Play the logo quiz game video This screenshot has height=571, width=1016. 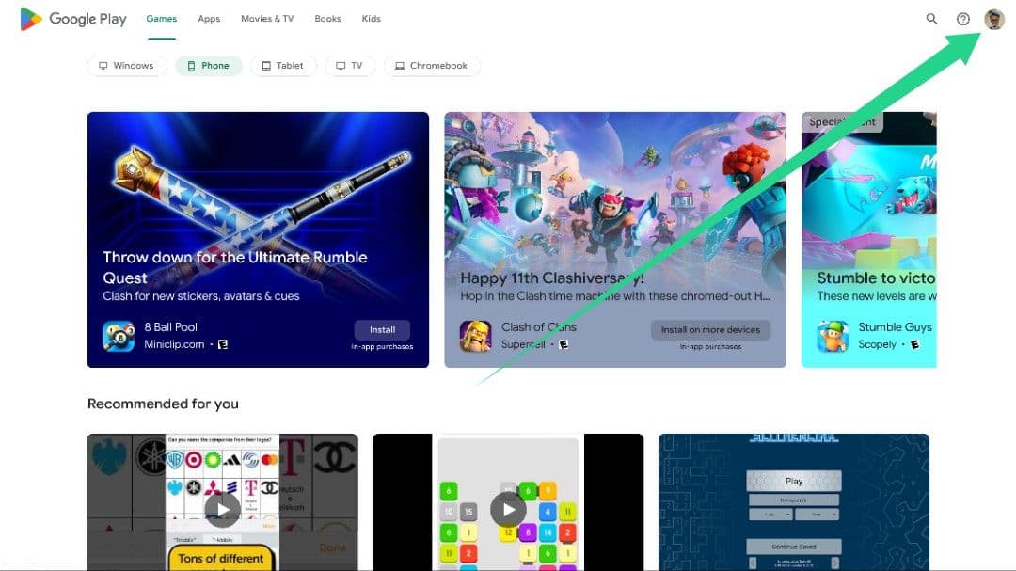tap(222, 510)
